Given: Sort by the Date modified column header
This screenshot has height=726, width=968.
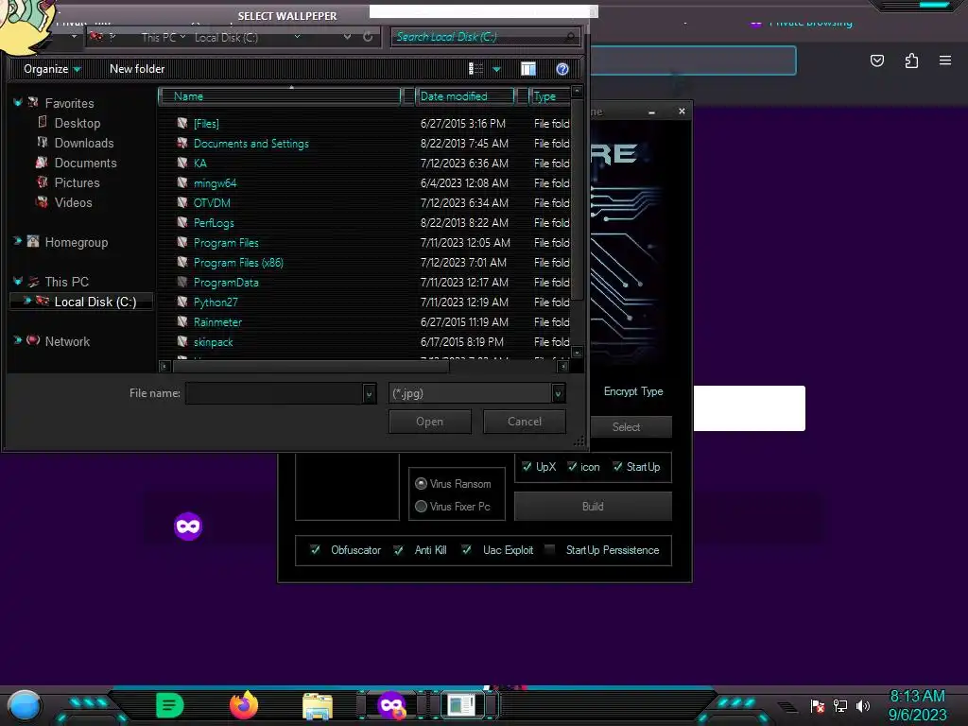Looking at the screenshot, I should 465,96.
